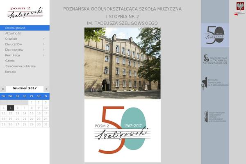The image size is (246, 164).
Task: Select day 10 in the calendar
Action: tap(46, 108)
